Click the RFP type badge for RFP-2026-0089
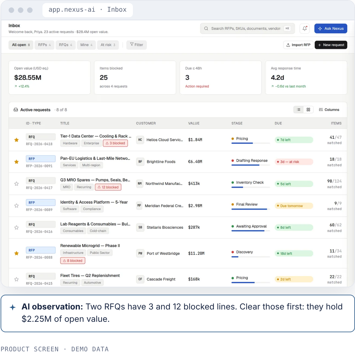This screenshot has width=355, height=355. point(41,202)
